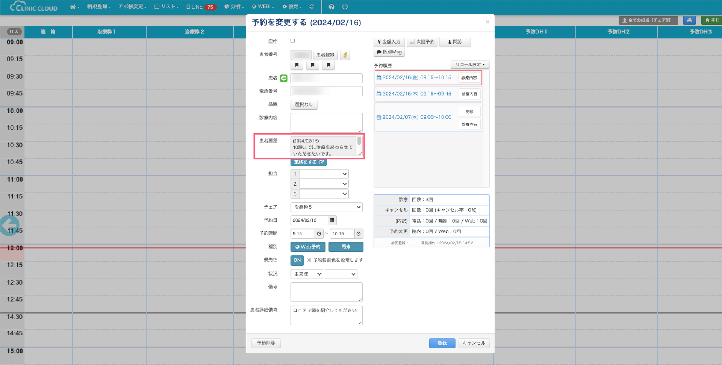722x365 pixels.
Task: Check the 空枠 checkbox
Action: 293,41
